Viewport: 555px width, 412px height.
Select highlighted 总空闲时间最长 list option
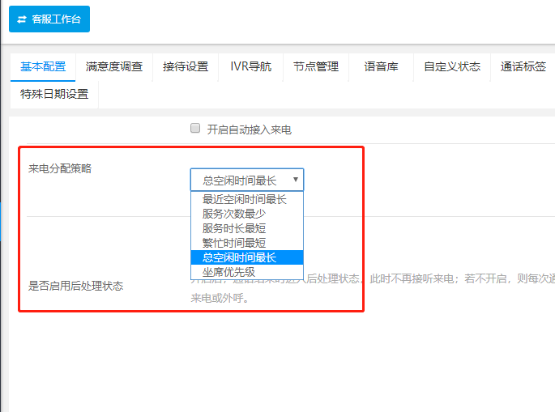[x=239, y=257]
